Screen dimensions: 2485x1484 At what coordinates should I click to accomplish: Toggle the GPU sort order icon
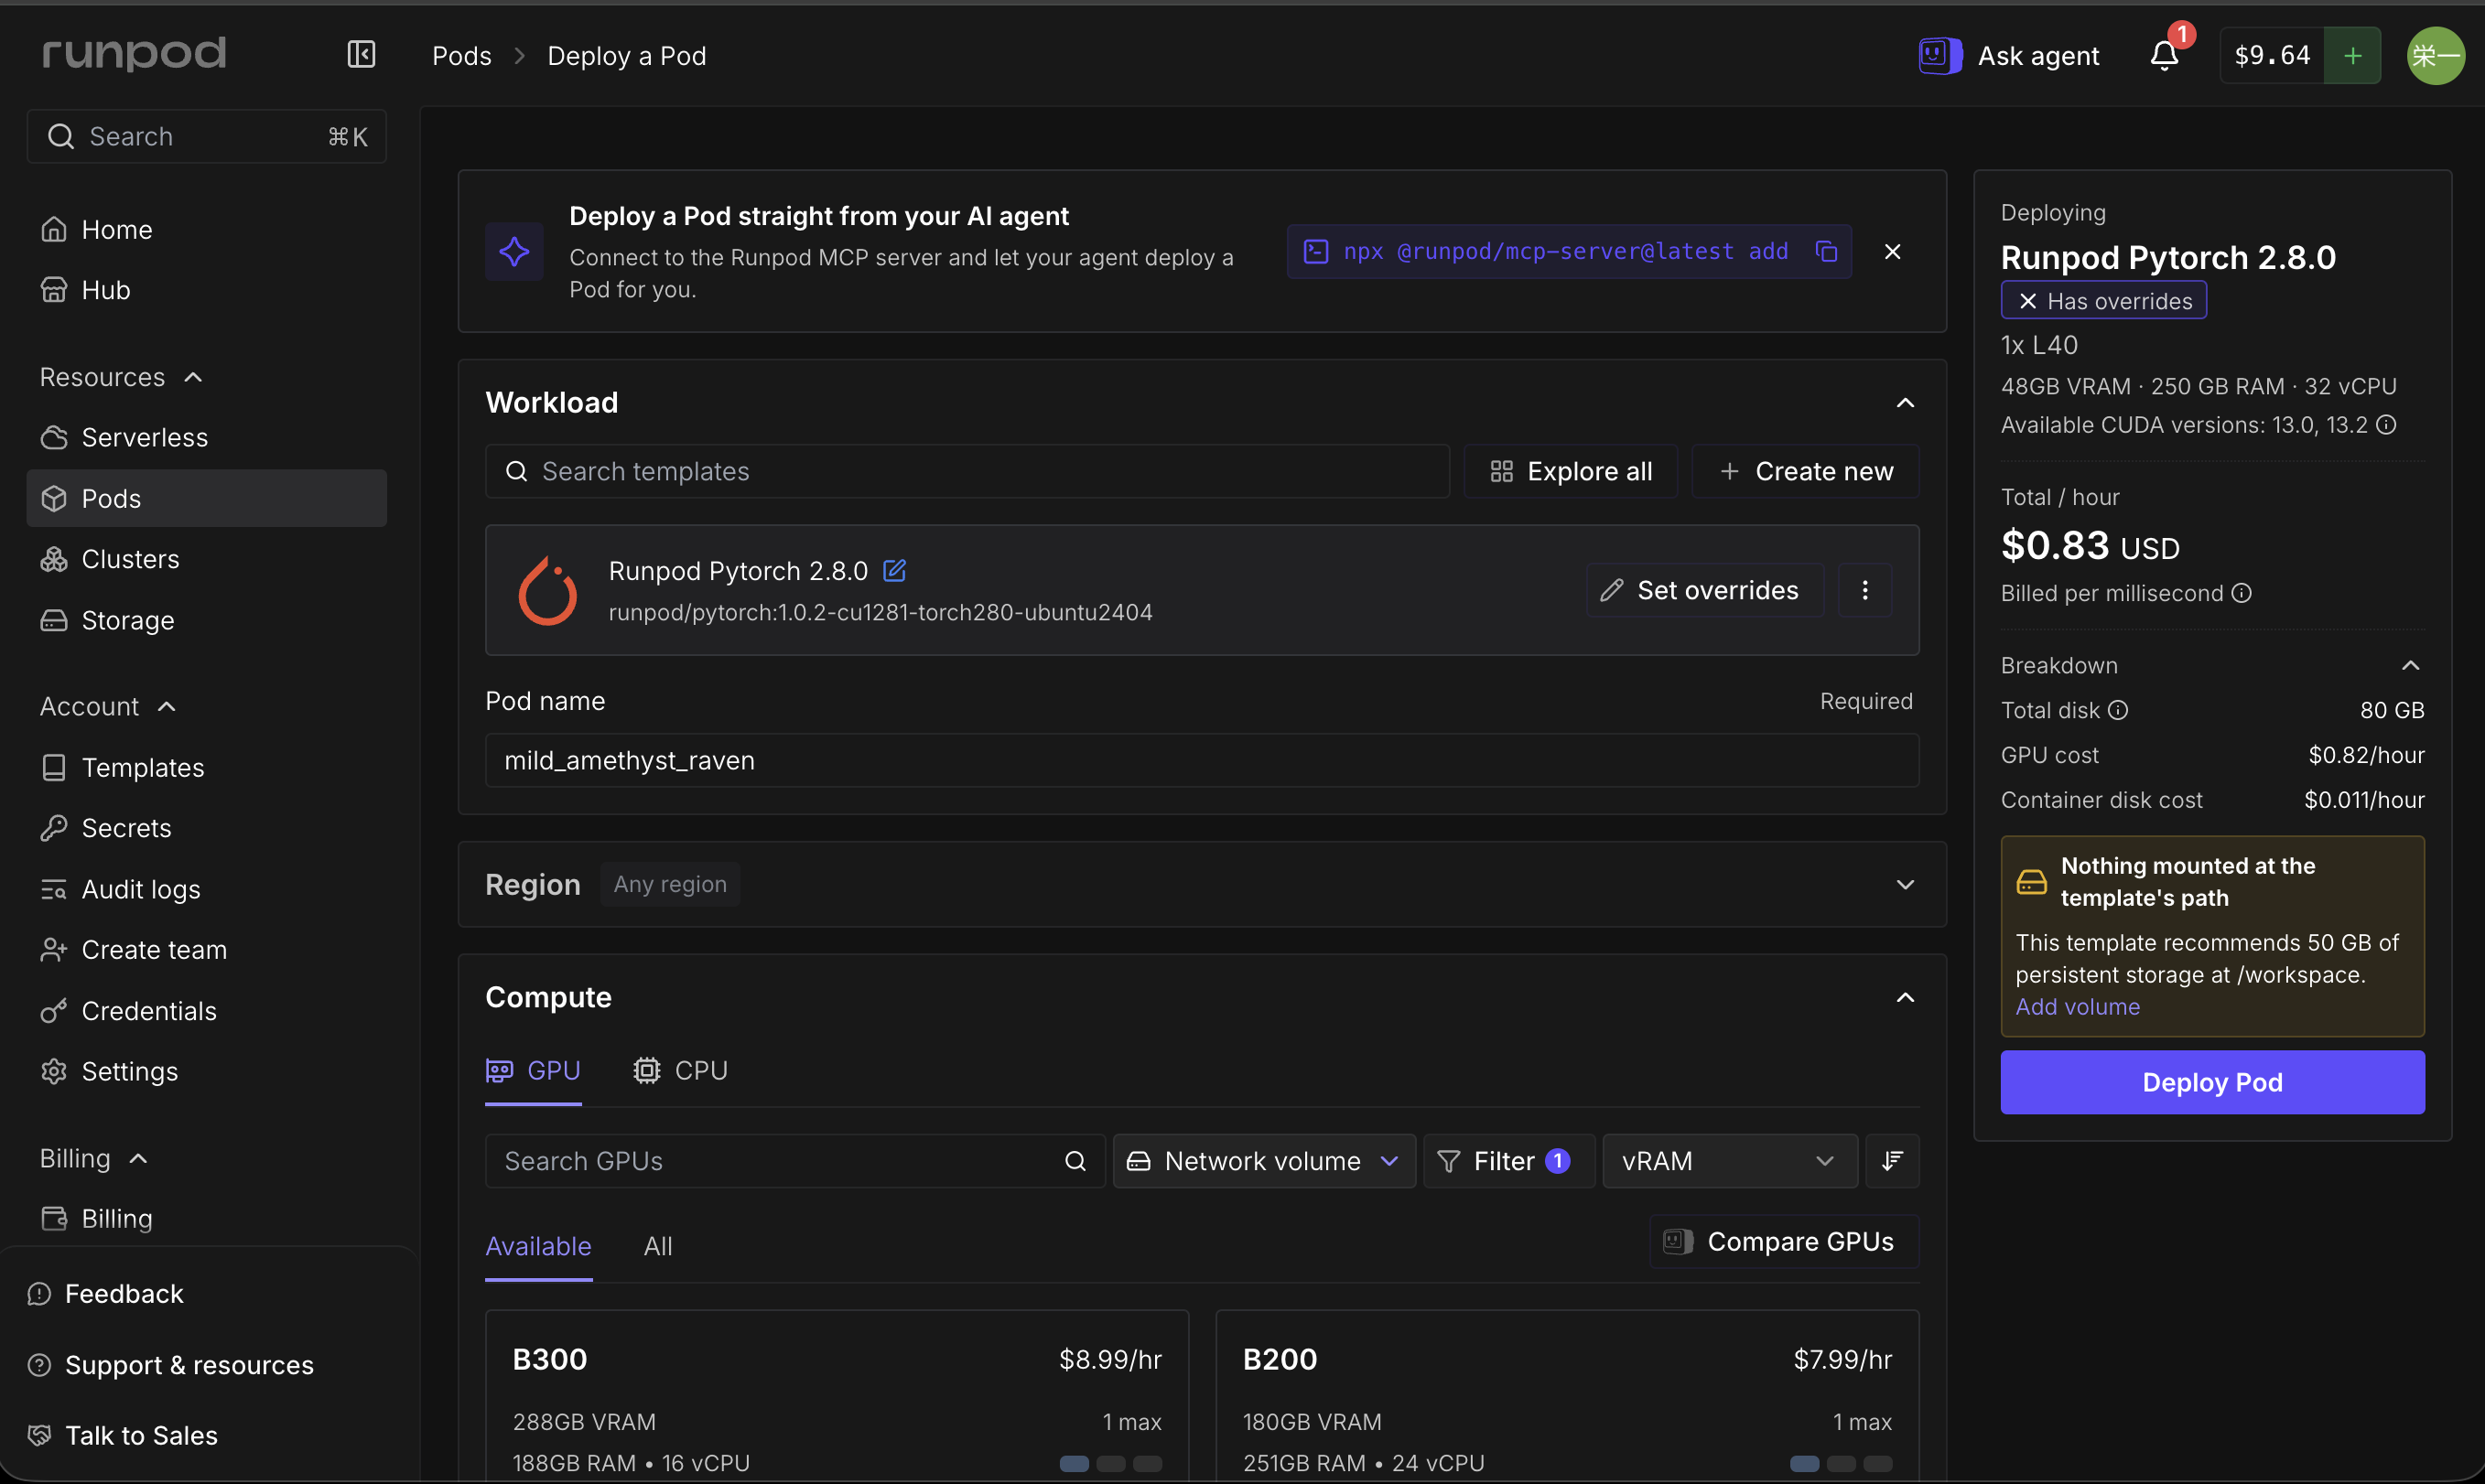click(1892, 1160)
